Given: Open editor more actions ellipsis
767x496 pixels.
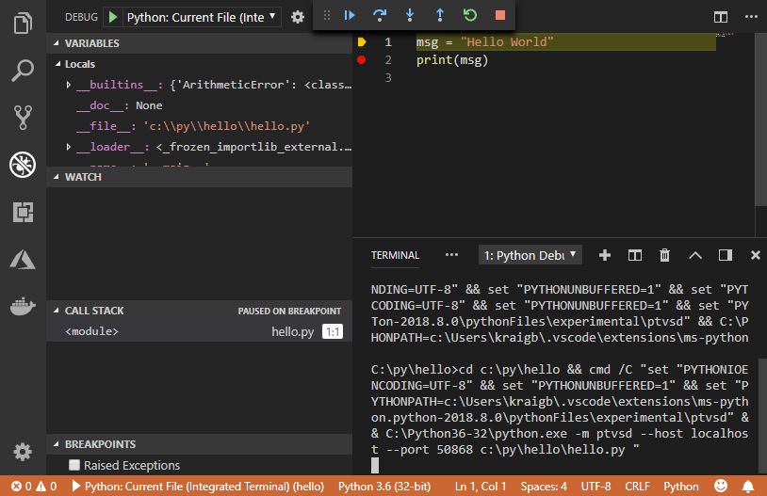Looking at the screenshot, I should pos(751,17).
